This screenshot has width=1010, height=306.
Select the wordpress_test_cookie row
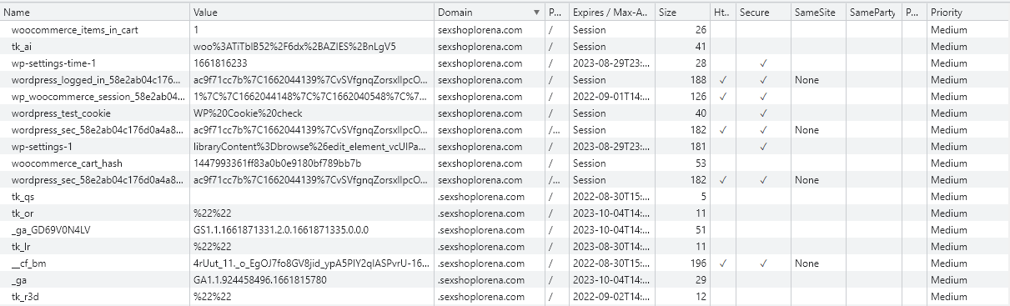(x=505, y=113)
